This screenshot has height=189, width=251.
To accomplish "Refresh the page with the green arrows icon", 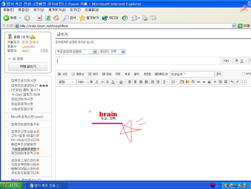I will click(x=48, y=18).
